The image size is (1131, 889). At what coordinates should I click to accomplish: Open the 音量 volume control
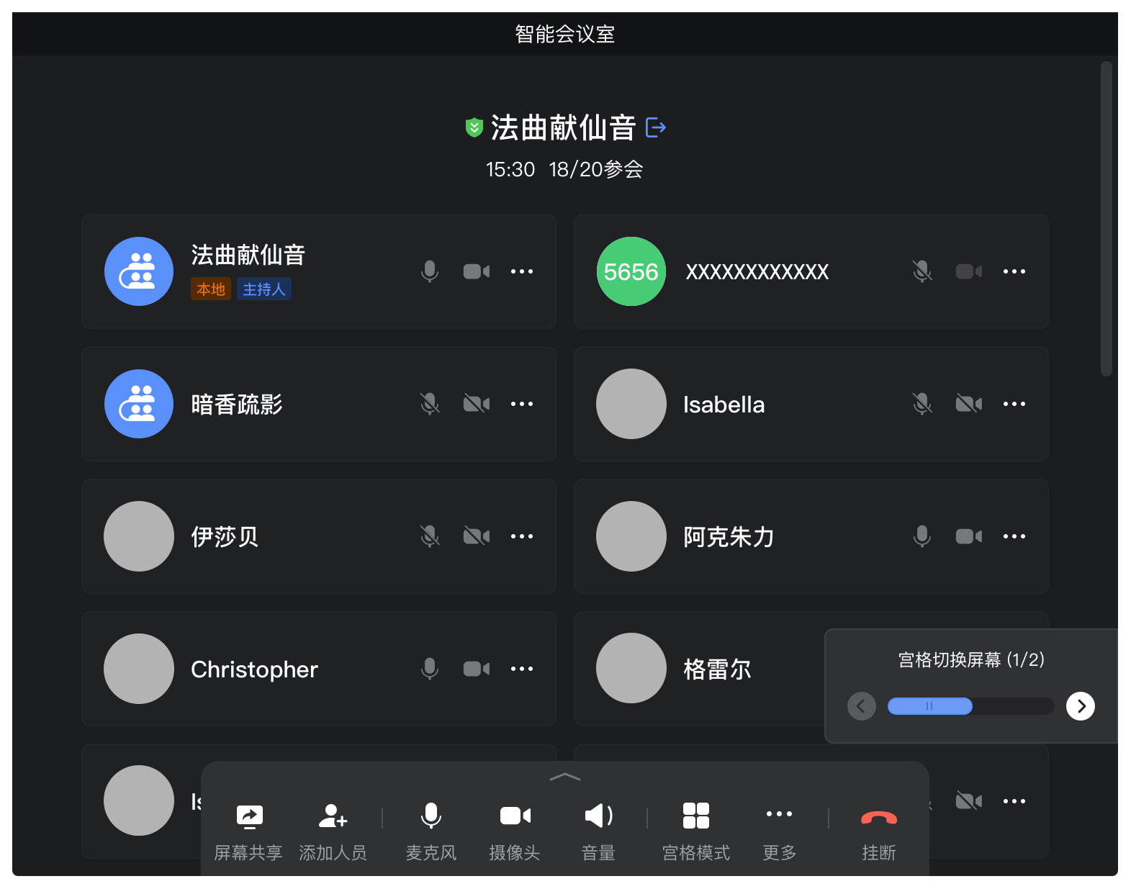[598, 831]
